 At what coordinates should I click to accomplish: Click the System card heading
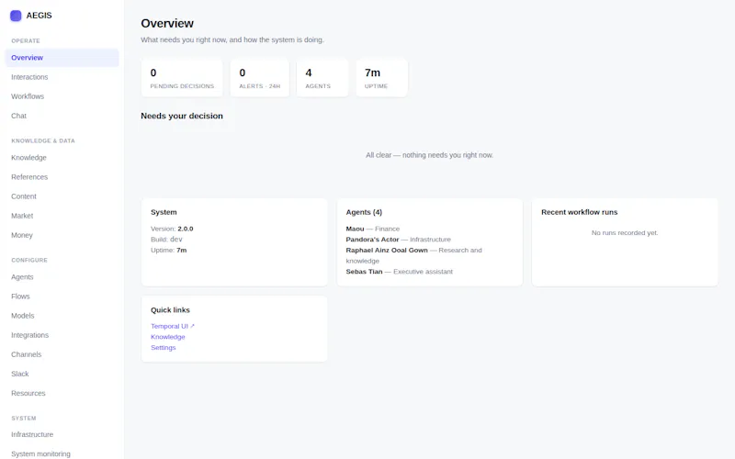click(x=164, y=212)
